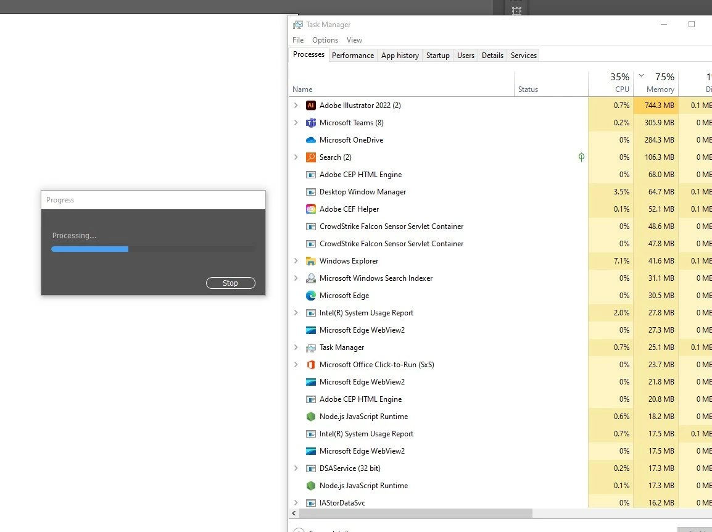Expand the IAStorDataSvc process group
Screen dimensions: 712x532
(x=296, y=502)
